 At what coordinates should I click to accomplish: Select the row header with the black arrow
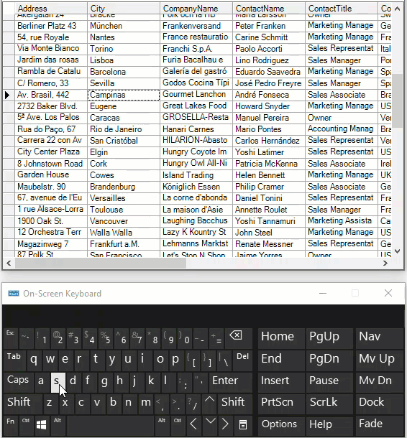click(x=9, y=95)
